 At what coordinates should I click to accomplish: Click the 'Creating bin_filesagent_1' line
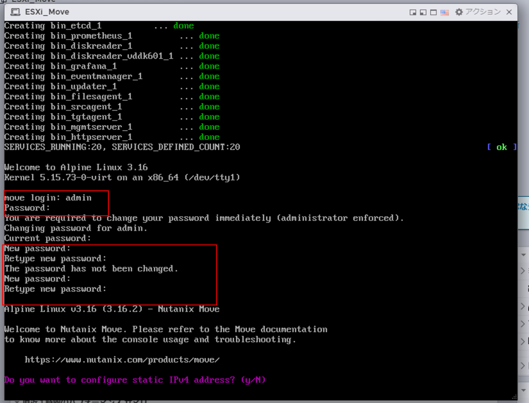(112, 96)
